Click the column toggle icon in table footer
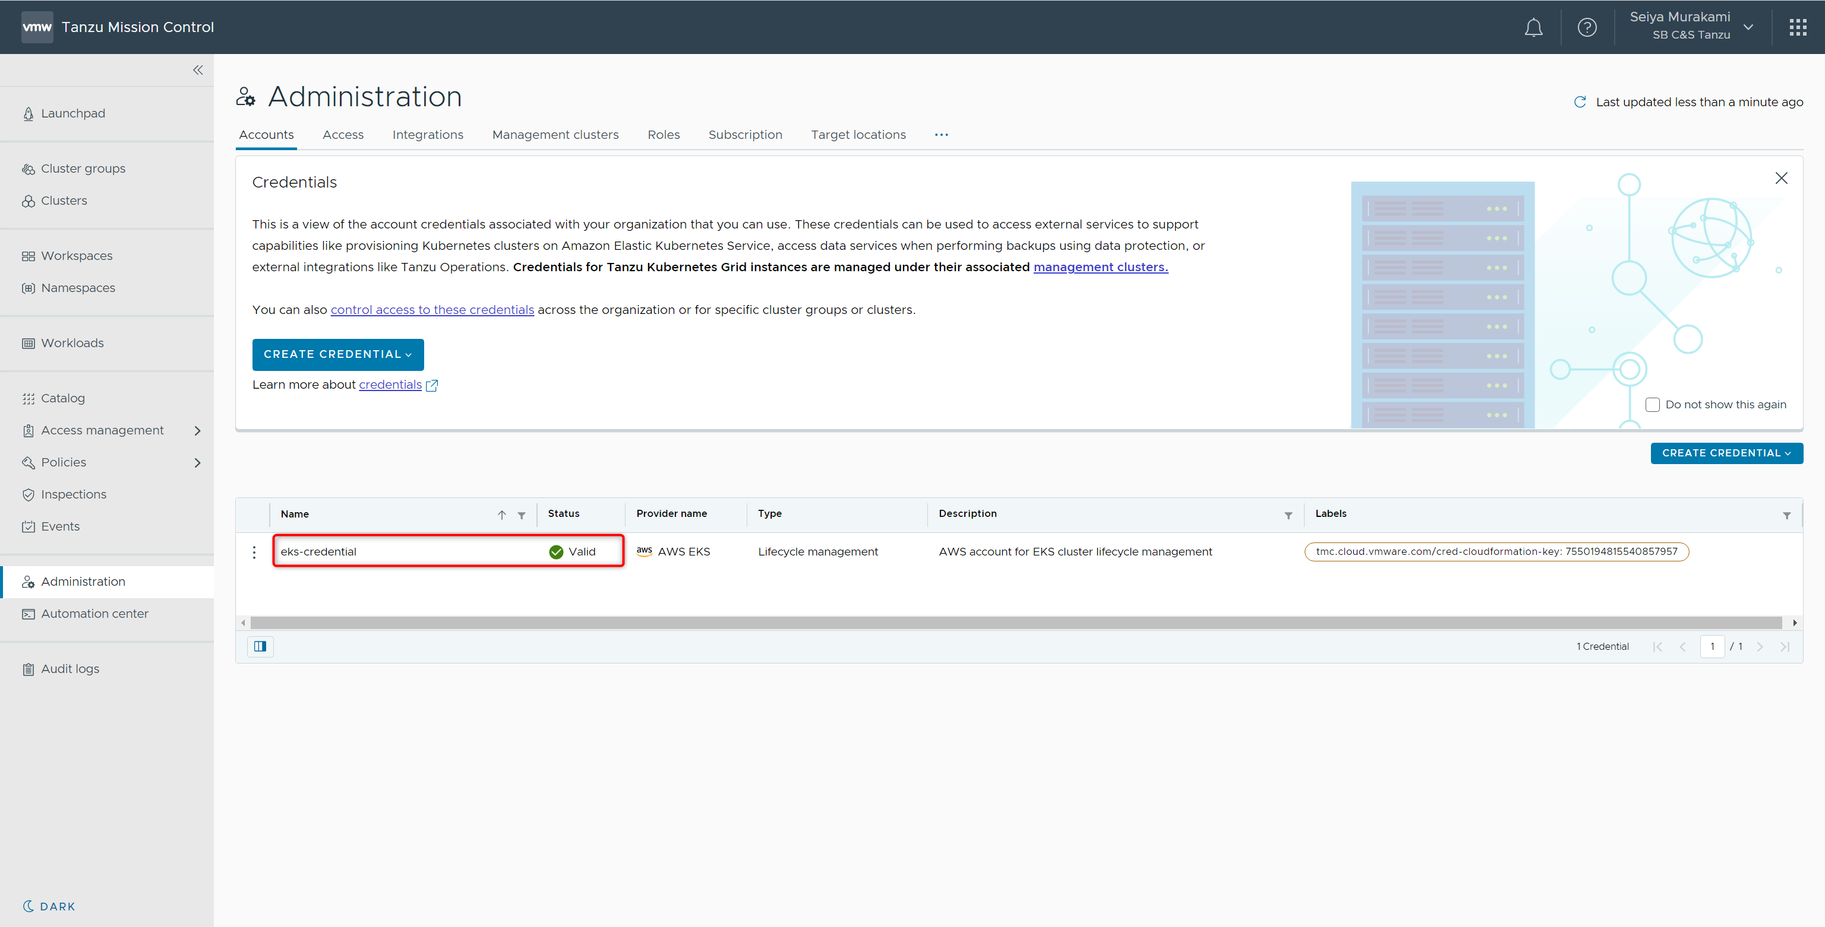Viewport: 1825px width, 927px height. pos(260,646)
